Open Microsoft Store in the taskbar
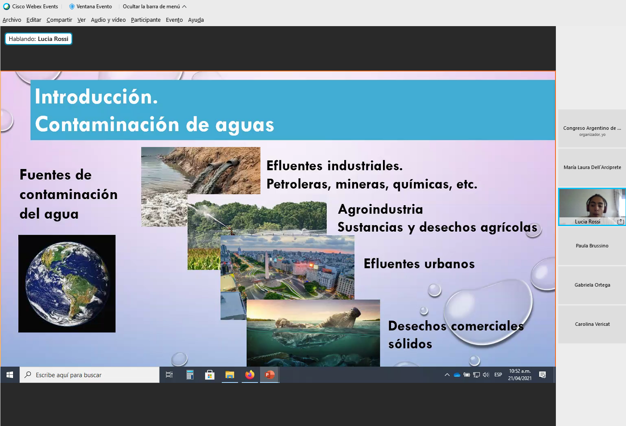The image size is (626, 426). [210, 375]
